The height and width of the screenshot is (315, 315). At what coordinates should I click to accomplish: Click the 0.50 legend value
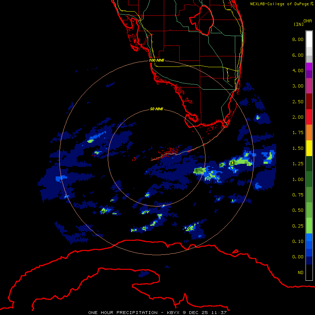tap(298, 210)
